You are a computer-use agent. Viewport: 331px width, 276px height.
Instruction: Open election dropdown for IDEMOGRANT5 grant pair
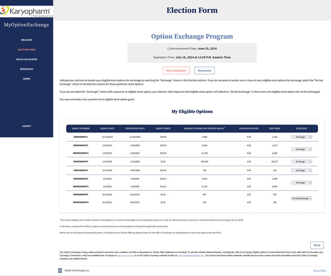[x=301, y=183]
